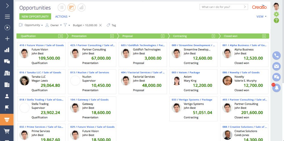The width and height of the screenshot is (284, 141).
Task: Click the sidebar play button icon
Action: (x=7, y=28)
